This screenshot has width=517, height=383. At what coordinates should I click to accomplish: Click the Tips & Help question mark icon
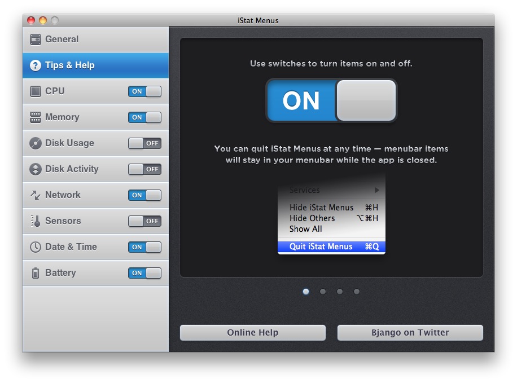coord(36,65)
